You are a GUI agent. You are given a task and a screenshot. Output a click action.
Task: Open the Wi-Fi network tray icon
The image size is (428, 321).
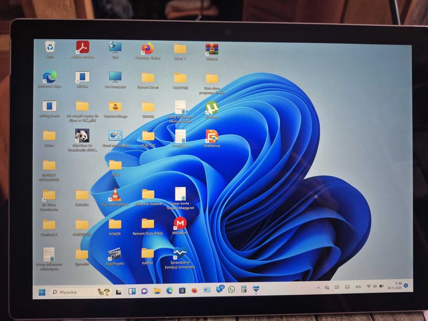(369, 286)
